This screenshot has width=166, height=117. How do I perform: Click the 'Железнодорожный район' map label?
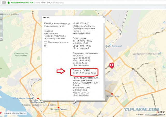point(39,105)
